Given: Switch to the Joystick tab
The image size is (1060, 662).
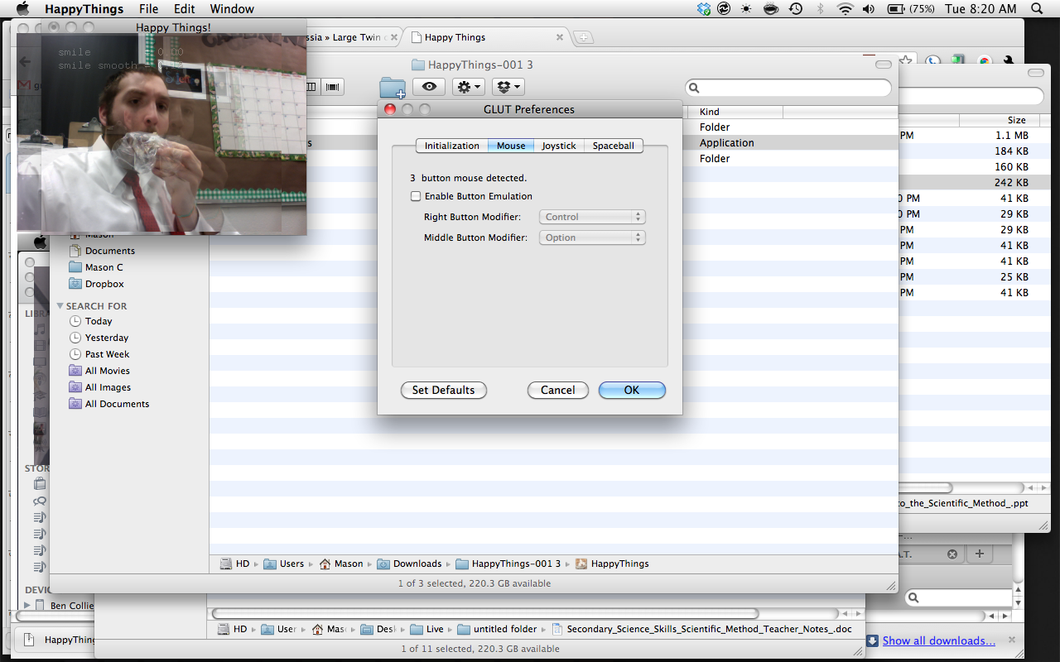Looking at the screenshot, I should click(x=559, y=146).
